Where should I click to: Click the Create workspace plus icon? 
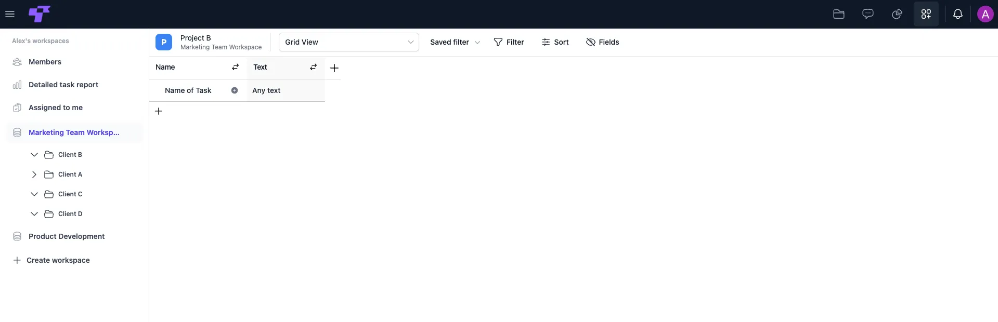[x=17, y=260]
